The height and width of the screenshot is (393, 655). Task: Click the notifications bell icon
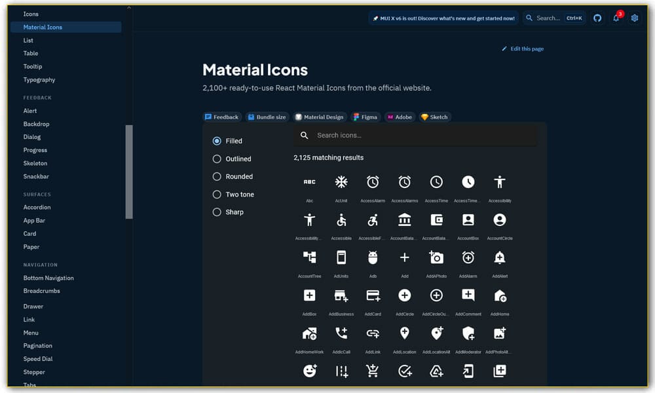pyautogui.click(x=616, y=18)
